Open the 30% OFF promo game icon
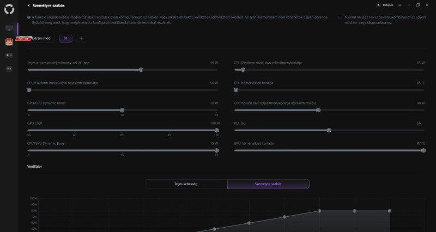 click(x=9, y=41)
